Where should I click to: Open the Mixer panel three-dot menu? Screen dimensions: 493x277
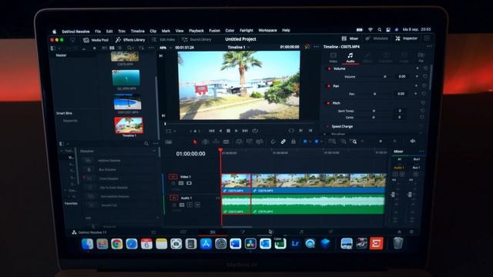point(421,152)
